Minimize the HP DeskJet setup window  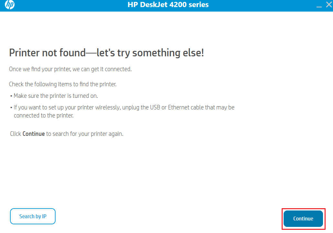(x=319, y=5)
